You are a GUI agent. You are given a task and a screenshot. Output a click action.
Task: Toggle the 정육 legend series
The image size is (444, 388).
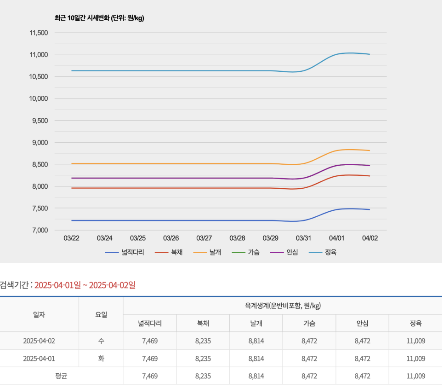click(323, 252)
